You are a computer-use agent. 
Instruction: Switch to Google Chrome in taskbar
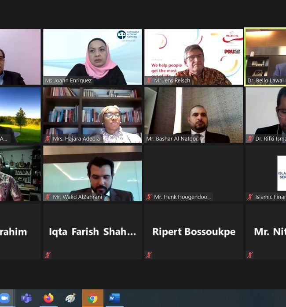pos(92,298)
